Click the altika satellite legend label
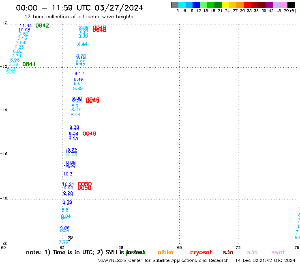 click(165, 252)
